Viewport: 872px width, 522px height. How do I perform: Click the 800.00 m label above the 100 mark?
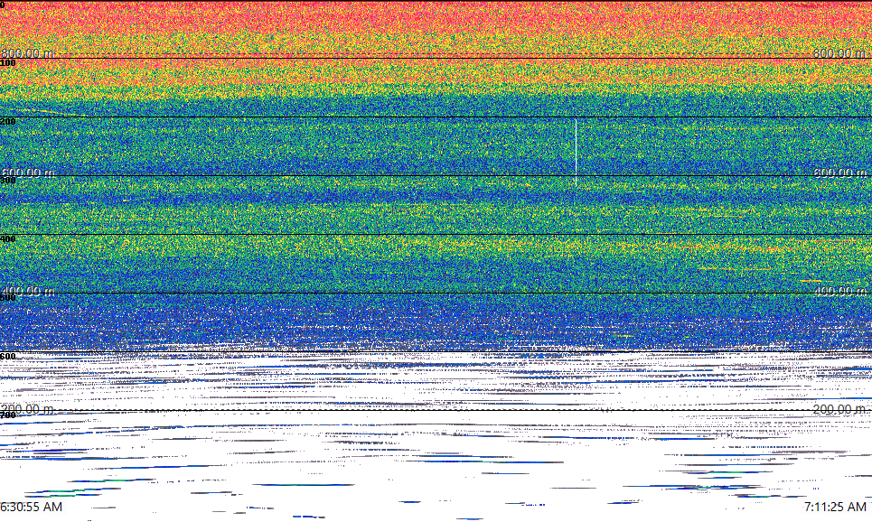coord(28,53)
